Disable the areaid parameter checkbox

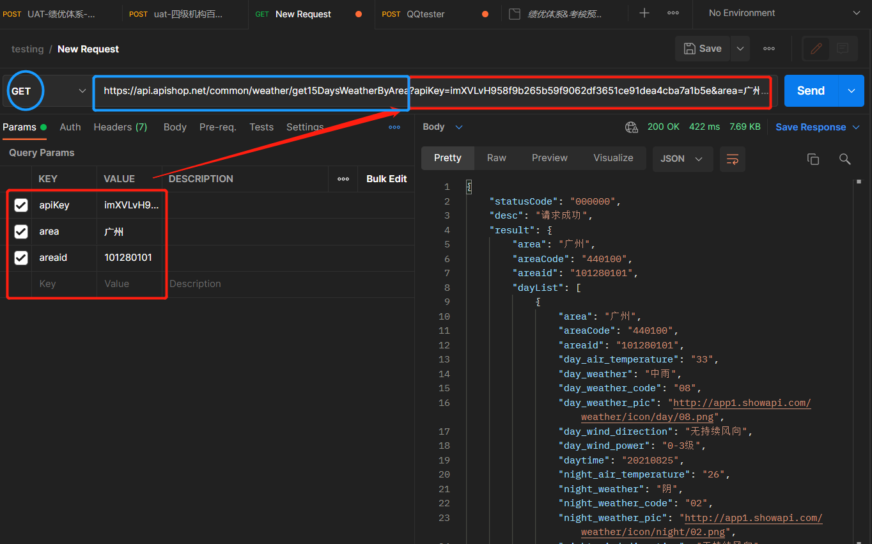click(21, 258)
